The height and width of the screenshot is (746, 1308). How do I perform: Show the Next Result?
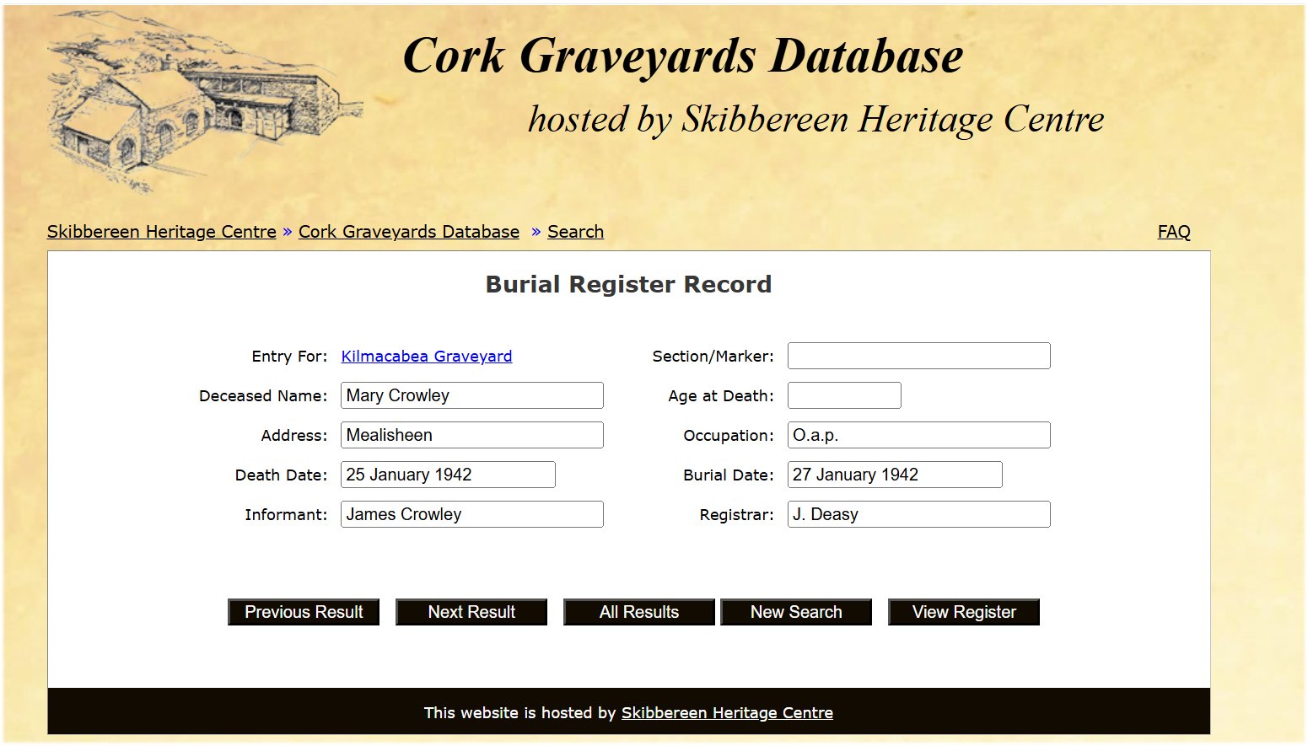pyautogui.click(x=471, y=612)
